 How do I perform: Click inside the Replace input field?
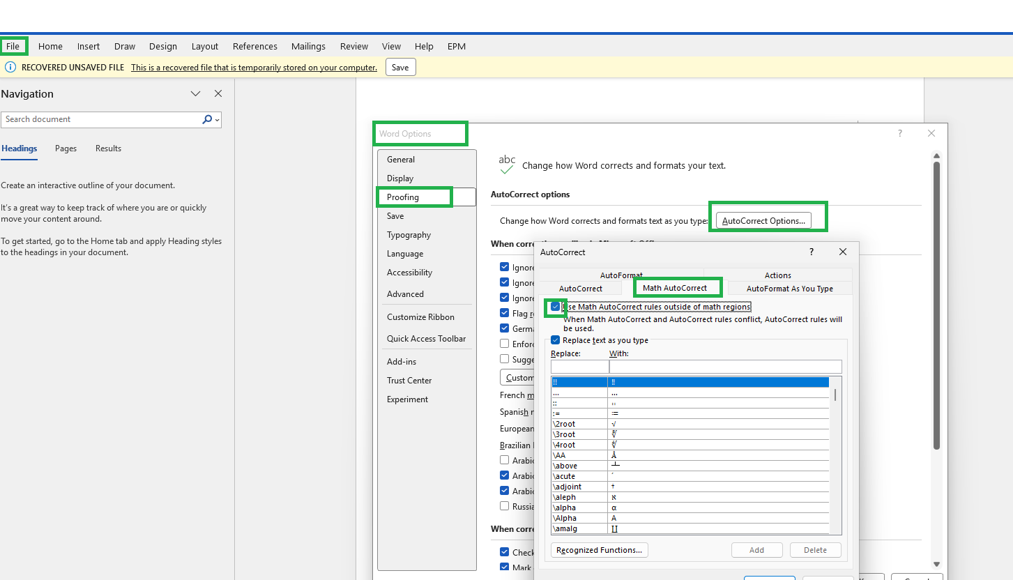(579, 366)
